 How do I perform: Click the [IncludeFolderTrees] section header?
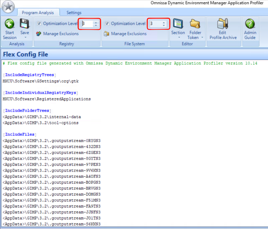coord(27,111)
